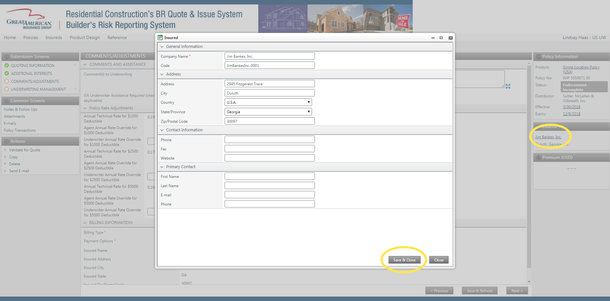Open the Country dropdown showing U.S.A.
Image resolution: width=610 pixels, height=301 pixels.
coord(268,102)
